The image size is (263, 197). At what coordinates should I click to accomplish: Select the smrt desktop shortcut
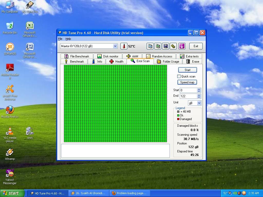pyautogui.click(x=30, y=133)
